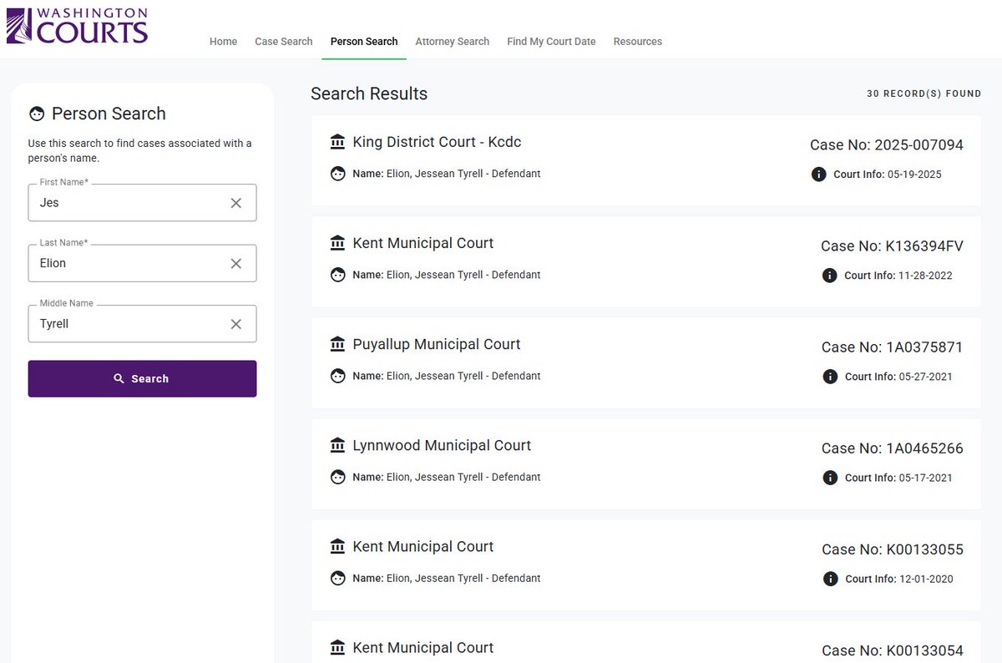
Task: Click Case No: 1A0375871
Action: coord(893,347)
